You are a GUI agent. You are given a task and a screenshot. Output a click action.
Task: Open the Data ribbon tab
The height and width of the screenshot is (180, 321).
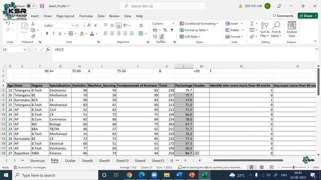pyautogui.click(x=101, y=16)
